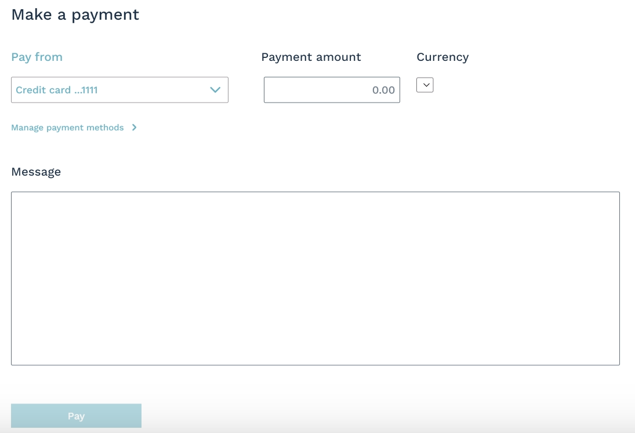Focus the Payment amount field
Viewport: 635px width, 433px height.
pos(332,90)
